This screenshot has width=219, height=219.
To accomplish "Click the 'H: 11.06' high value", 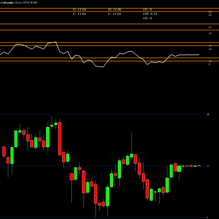I will pos(115,10).
